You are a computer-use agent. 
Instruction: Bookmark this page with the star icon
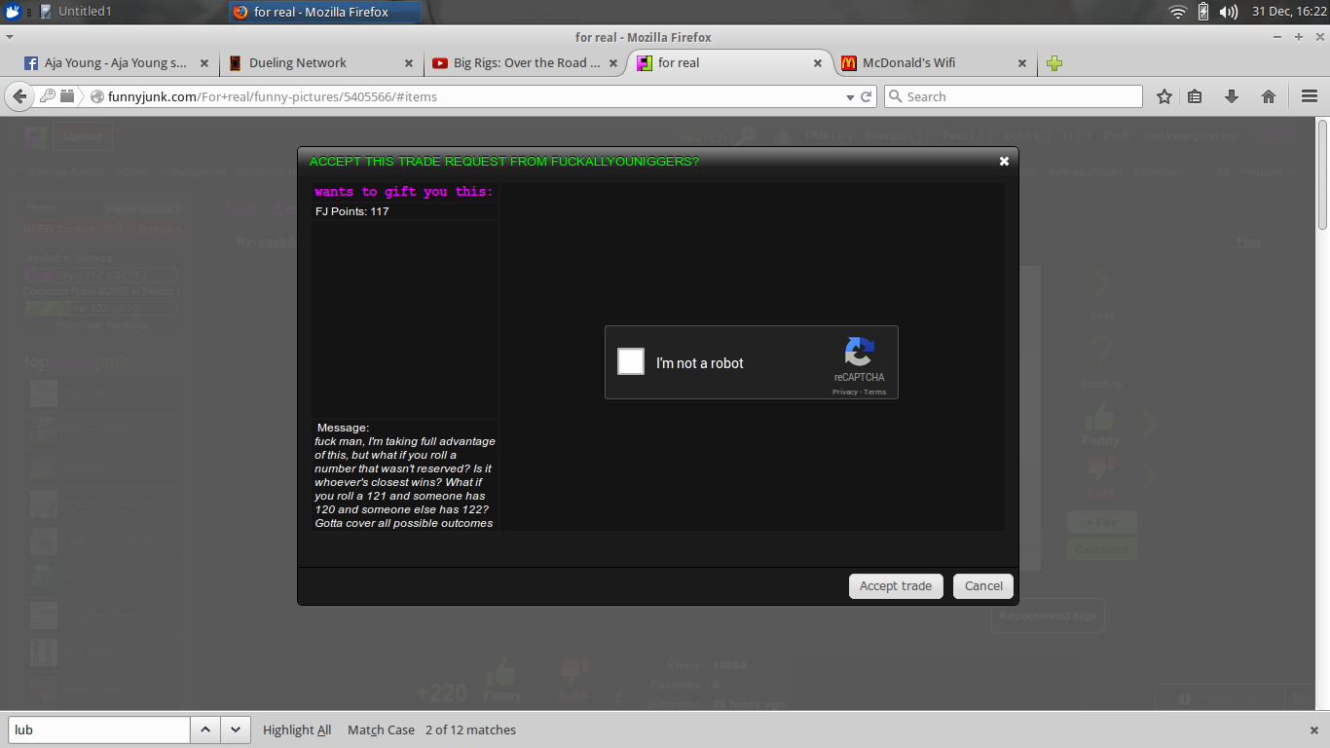pyautogui.click(x=1164, y=96)
